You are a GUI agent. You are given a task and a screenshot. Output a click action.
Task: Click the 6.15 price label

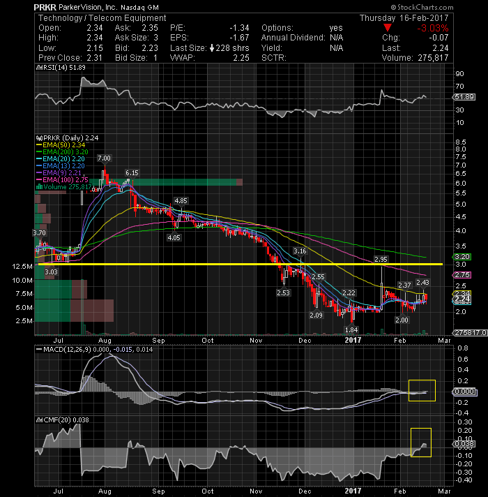pyautogui.click(x=132, y=173)
